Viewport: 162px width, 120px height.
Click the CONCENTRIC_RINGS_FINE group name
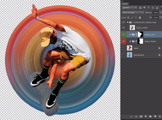click(145, 22)
